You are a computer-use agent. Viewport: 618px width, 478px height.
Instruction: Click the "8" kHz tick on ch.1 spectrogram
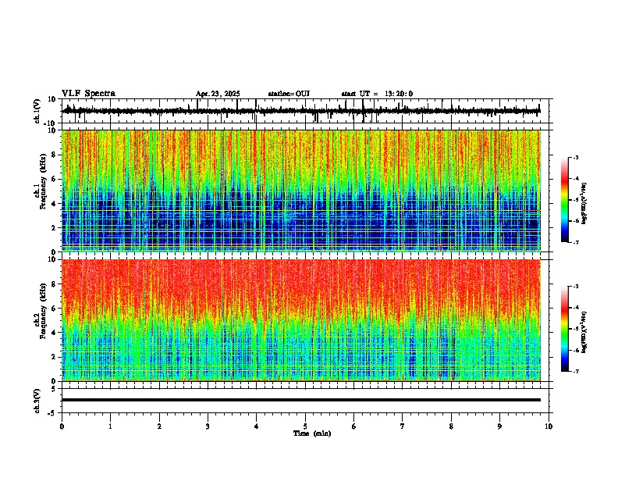pos(55,155)
